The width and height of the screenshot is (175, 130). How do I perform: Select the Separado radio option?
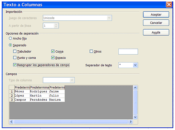click(x=10, y=45)
